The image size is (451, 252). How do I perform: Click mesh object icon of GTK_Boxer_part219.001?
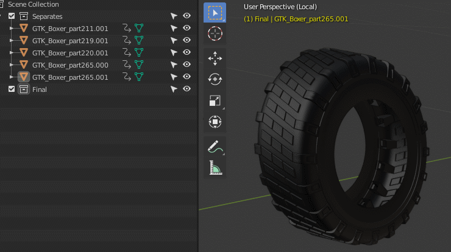click(x=24, y=41)
